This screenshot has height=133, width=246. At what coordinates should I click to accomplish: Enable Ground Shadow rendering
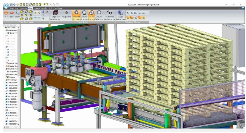[x=84, y=14]
